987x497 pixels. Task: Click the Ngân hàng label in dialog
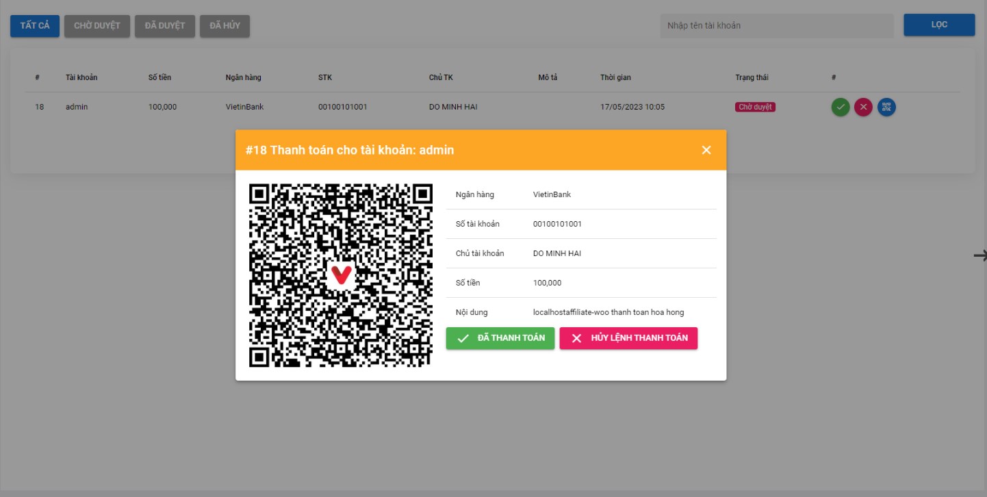pos(475,194)
